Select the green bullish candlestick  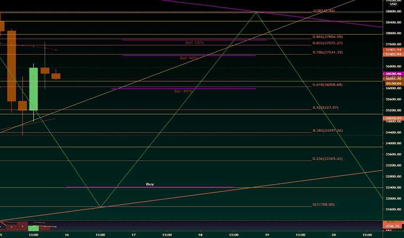click(33, 89)
